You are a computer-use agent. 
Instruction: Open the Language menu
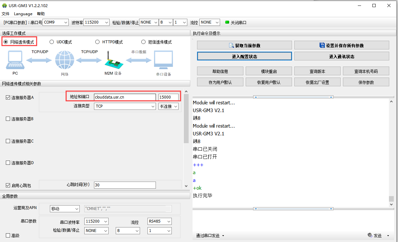(23, 14)
